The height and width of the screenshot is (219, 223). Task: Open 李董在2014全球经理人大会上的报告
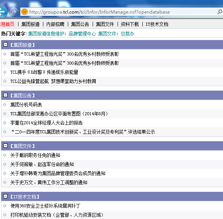pos(46,123)
